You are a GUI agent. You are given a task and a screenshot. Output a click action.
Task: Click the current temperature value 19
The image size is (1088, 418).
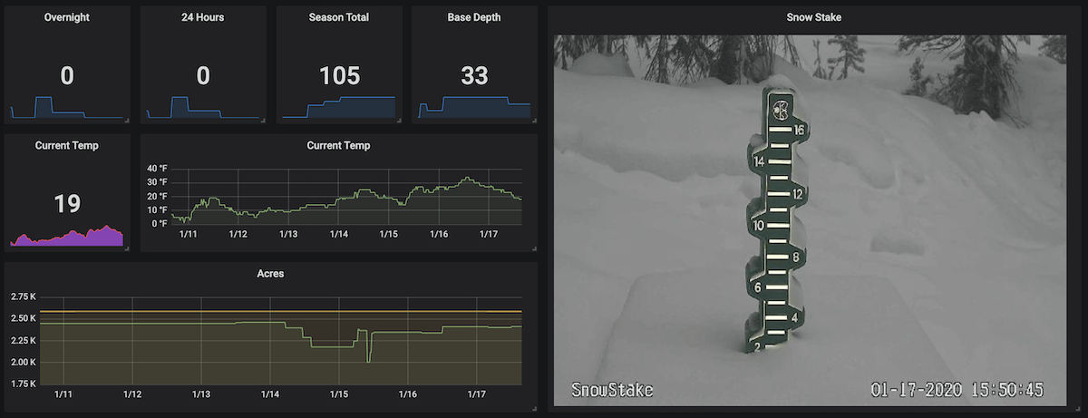67,204
